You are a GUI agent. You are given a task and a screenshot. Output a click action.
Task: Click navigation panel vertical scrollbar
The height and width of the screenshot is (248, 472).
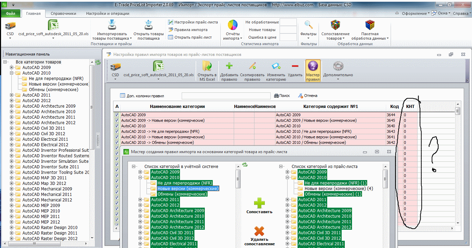[92, 150]
